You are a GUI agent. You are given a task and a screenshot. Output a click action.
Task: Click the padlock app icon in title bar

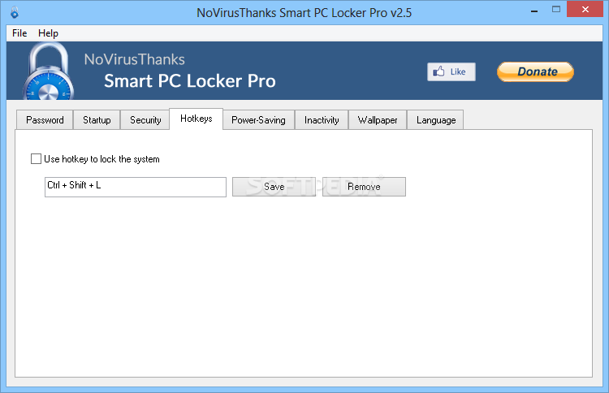[15, 12]
